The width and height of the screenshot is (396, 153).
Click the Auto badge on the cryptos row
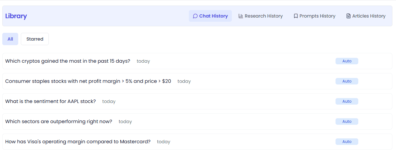coord(347,61)
